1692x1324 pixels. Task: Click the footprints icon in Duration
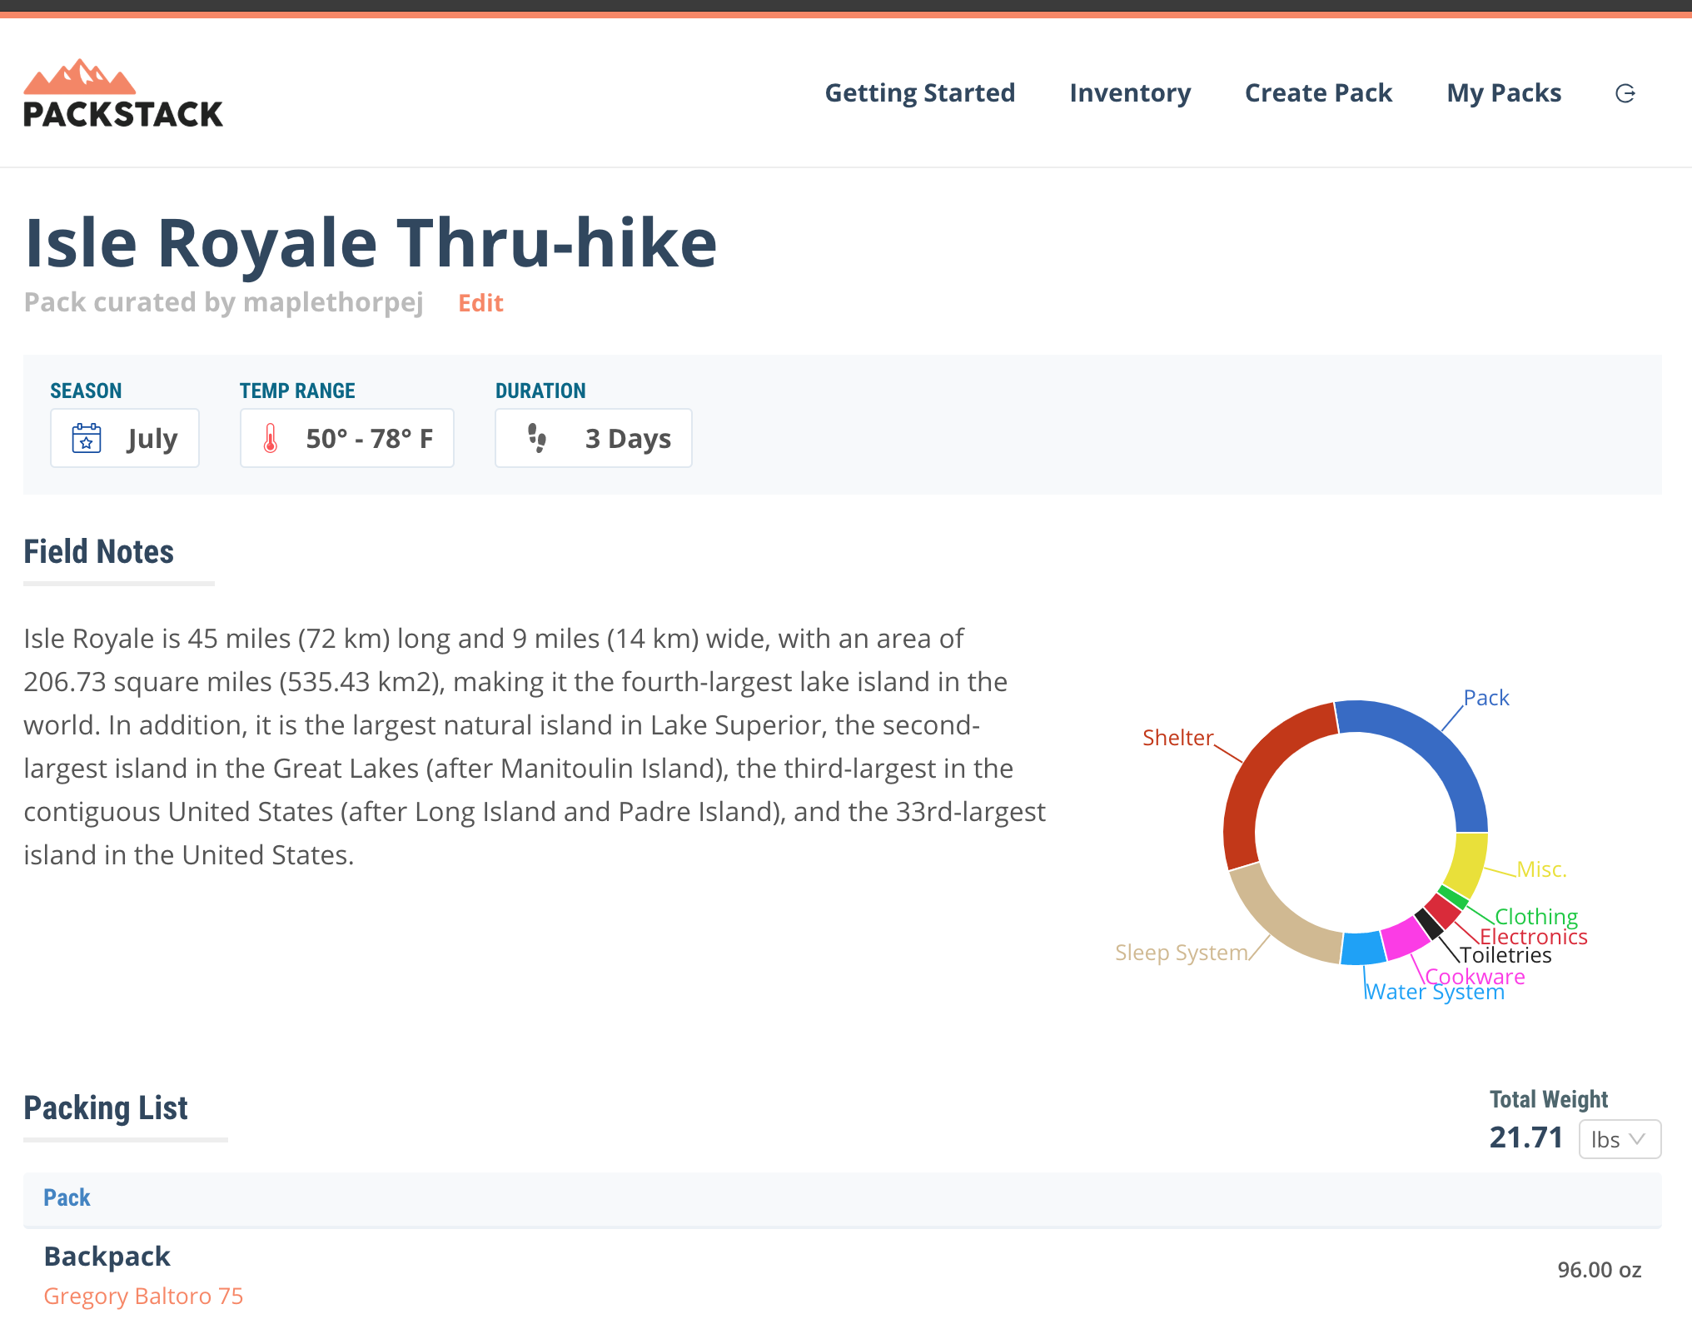[538, 438]
